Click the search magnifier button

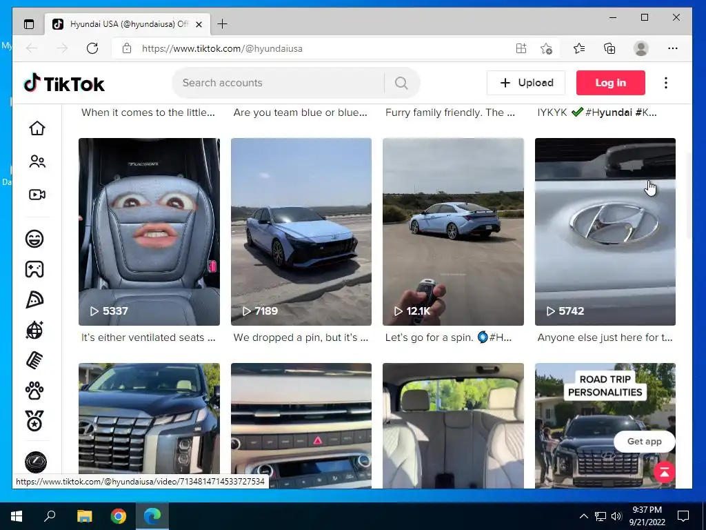click(401, 83)
